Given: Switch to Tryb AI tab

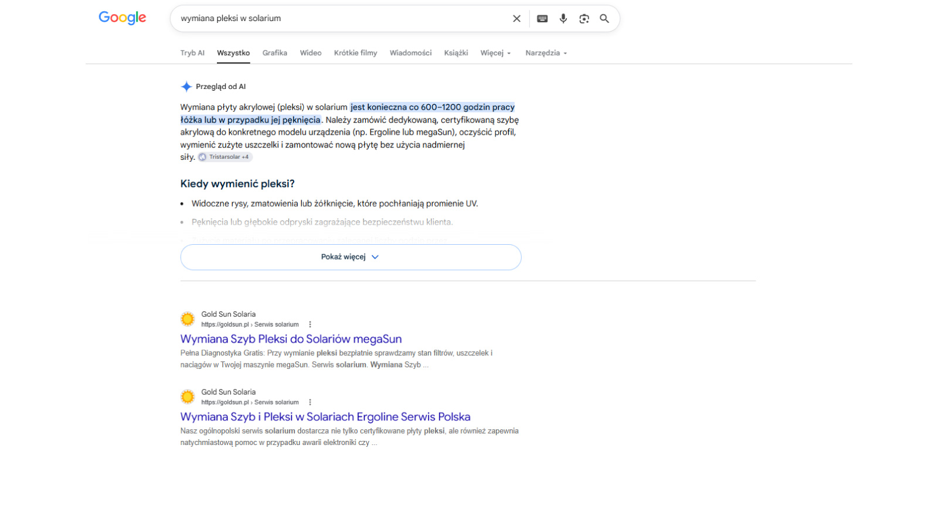Looking at the screenshot, I should pyautogui.click(x=192, y=53).
